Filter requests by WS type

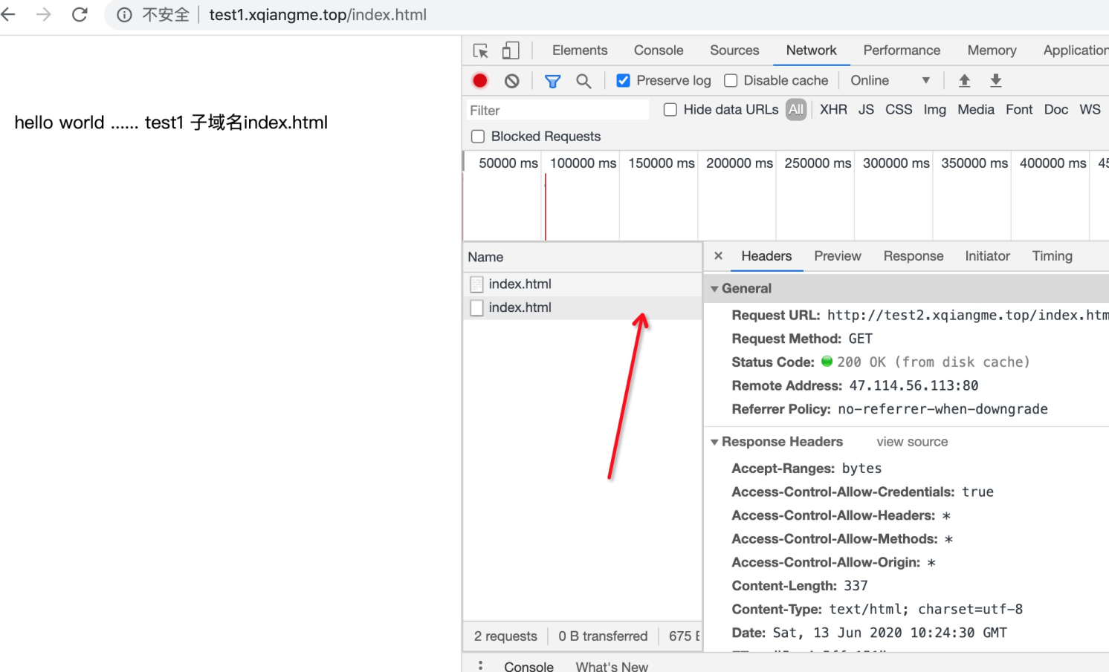(1090, 110)
